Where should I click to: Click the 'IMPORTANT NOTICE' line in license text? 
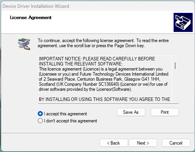(x=97, y=59)
